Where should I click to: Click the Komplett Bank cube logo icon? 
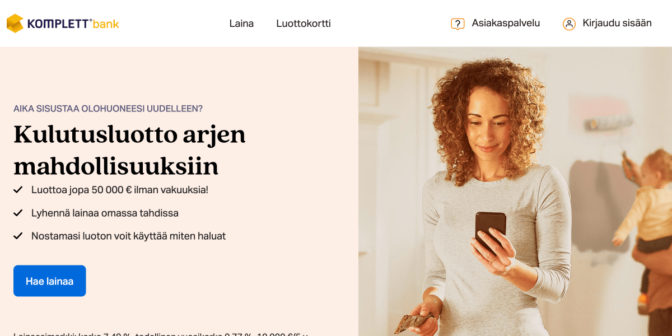[x=15, y=24]
